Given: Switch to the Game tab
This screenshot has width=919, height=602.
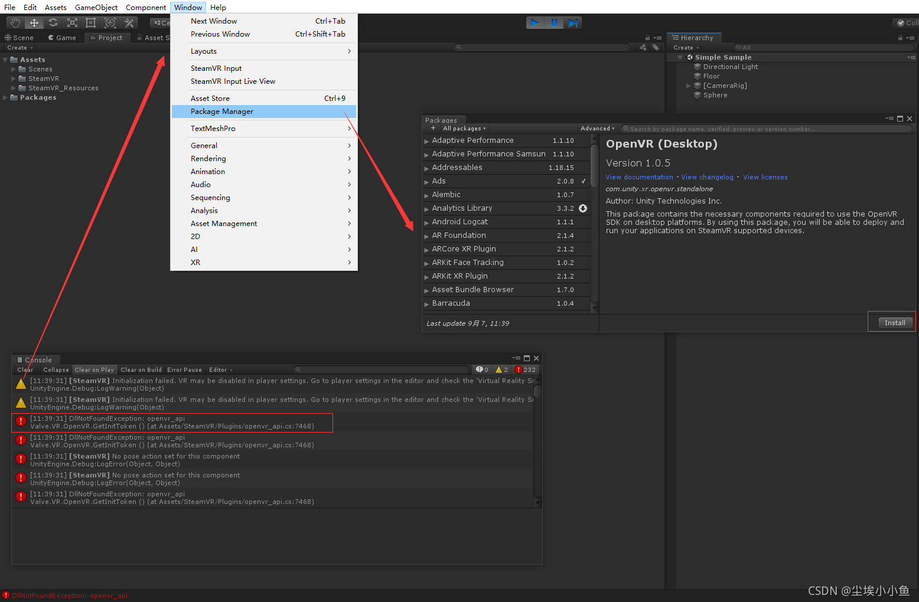Looking at the screenshot, I should (62, 38).
